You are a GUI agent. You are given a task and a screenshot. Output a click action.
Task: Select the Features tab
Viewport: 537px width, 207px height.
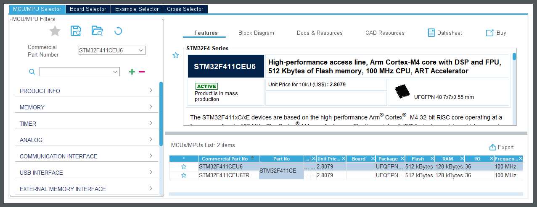pyautogui.click(x=206, y=33)
